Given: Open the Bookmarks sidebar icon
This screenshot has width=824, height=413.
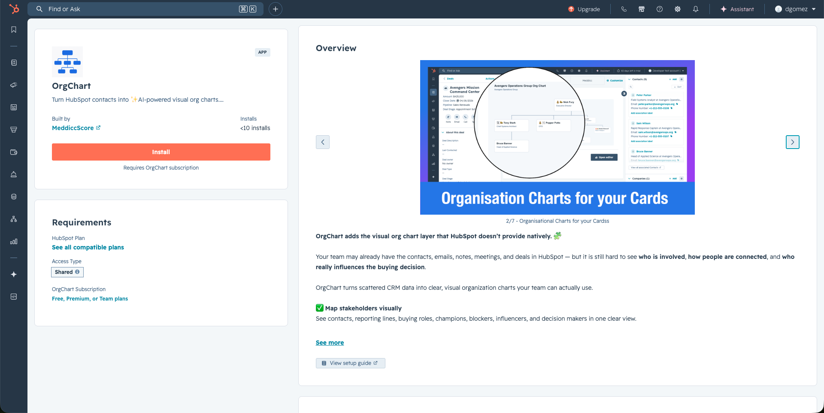Looking at the screenshot, I should click(x=14, y=30).
